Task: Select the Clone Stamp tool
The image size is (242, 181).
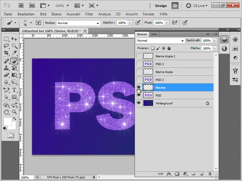Action: pyautogui.click(x=6, y=68)
